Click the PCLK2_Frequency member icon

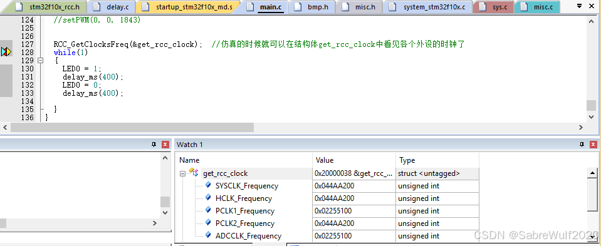(x=208, y=223)
